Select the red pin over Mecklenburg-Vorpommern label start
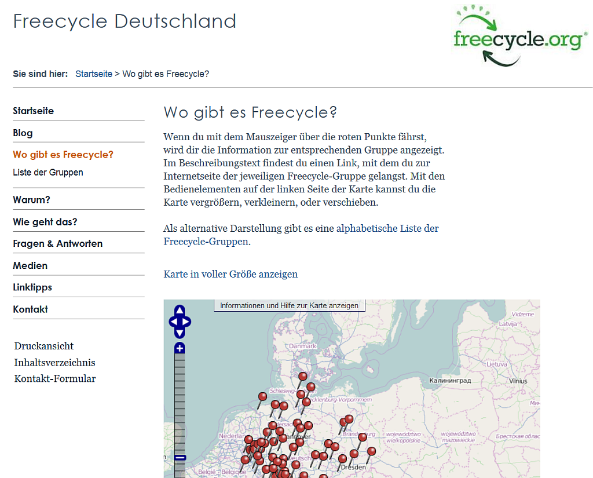 (x=307, y=402)
